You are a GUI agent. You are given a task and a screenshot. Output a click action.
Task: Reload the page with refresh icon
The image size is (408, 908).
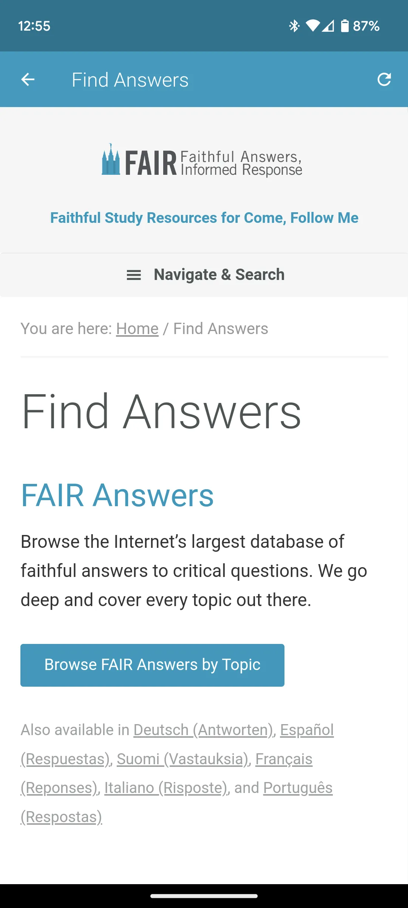click(384, 79)
